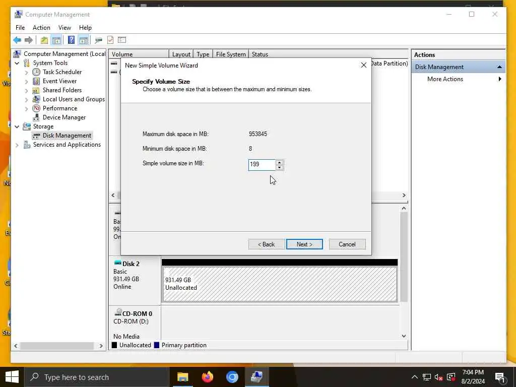Collapse the Disk Management actions section
The height and width of the screenshot is (387, 516).
click(x=499, y=67)
